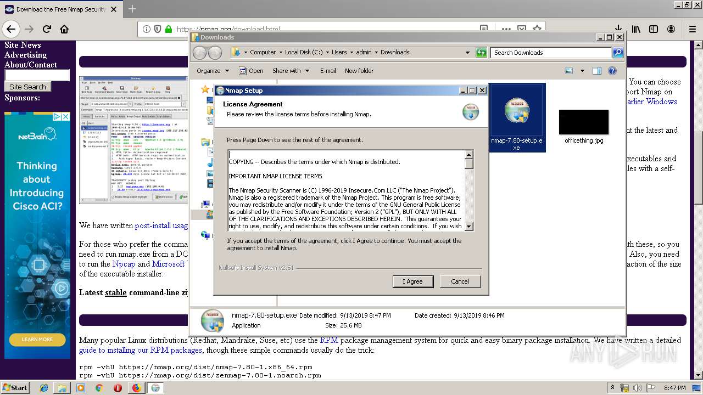This screenshot has height=395, width=703.
Task: Click the Nmap Setup taskbar button
Action: (155, 388)
